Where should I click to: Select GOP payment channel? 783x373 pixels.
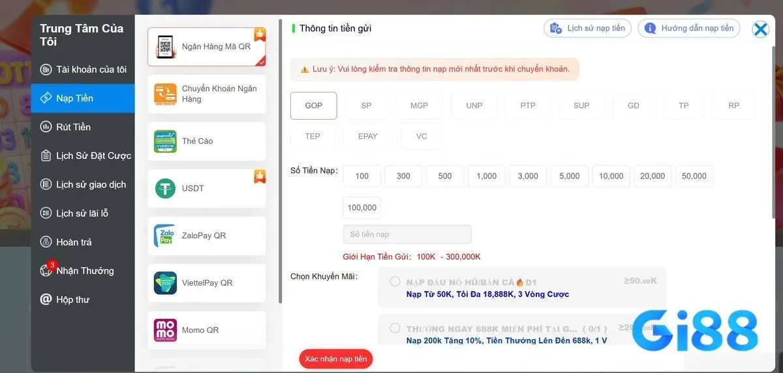click(x=314, y=105)
